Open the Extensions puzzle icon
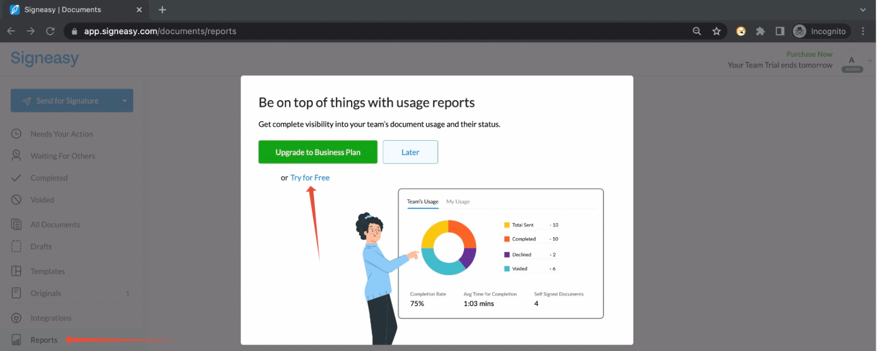Image resolution: width=877 pixels, height=351 pixels. coord(761,31)
